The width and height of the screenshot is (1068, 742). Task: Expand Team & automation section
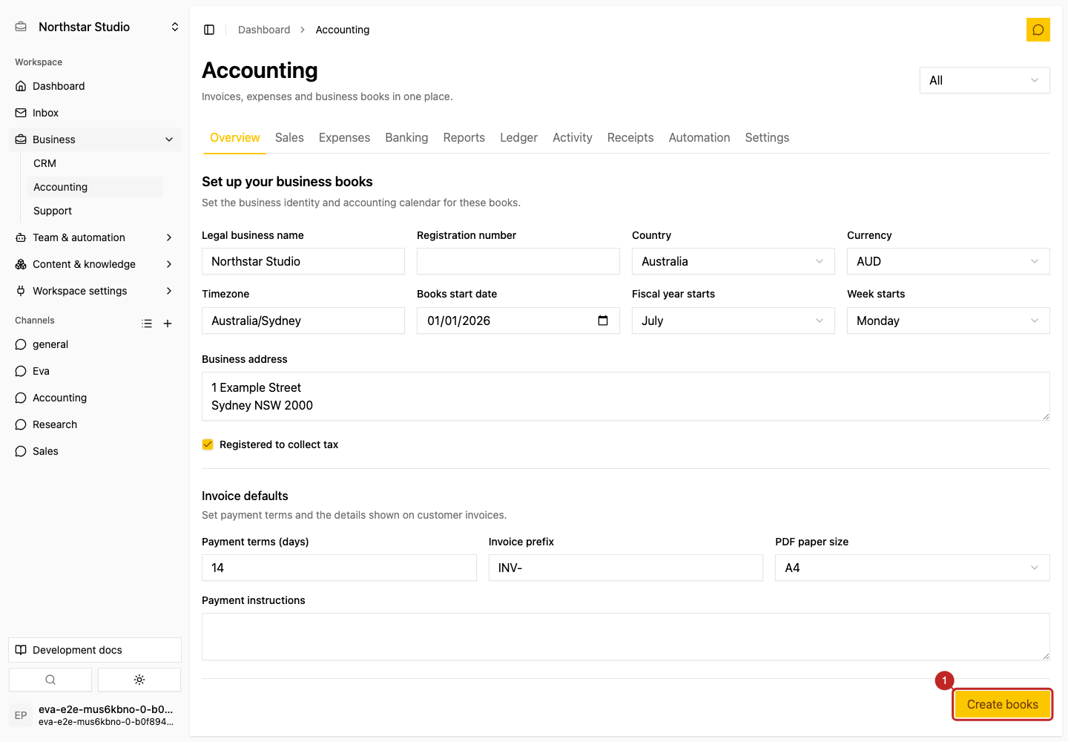[x=95, y=237]
